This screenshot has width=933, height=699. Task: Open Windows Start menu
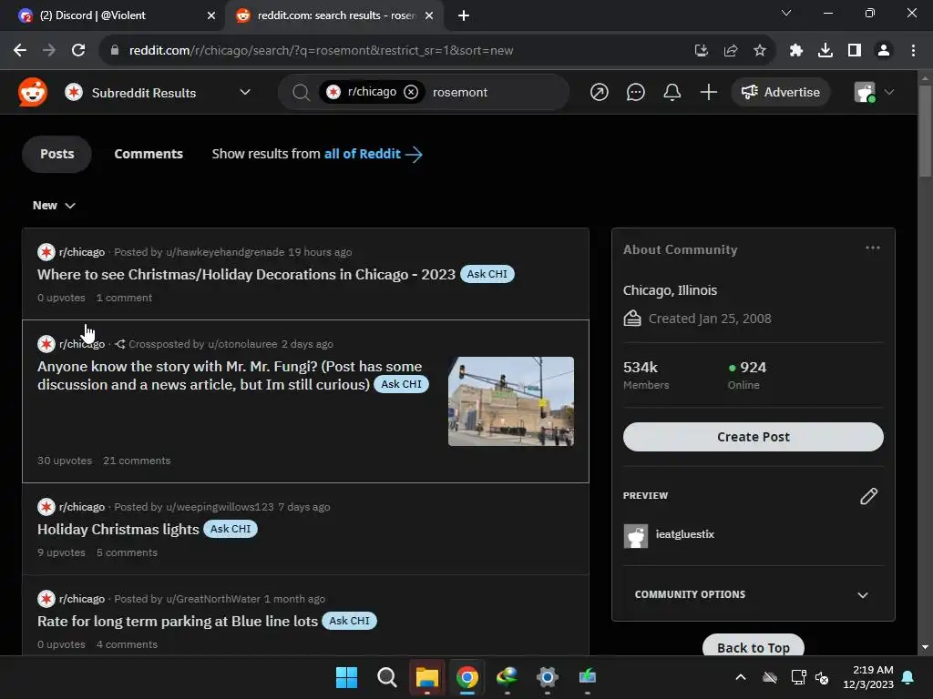tap(346, 677)
